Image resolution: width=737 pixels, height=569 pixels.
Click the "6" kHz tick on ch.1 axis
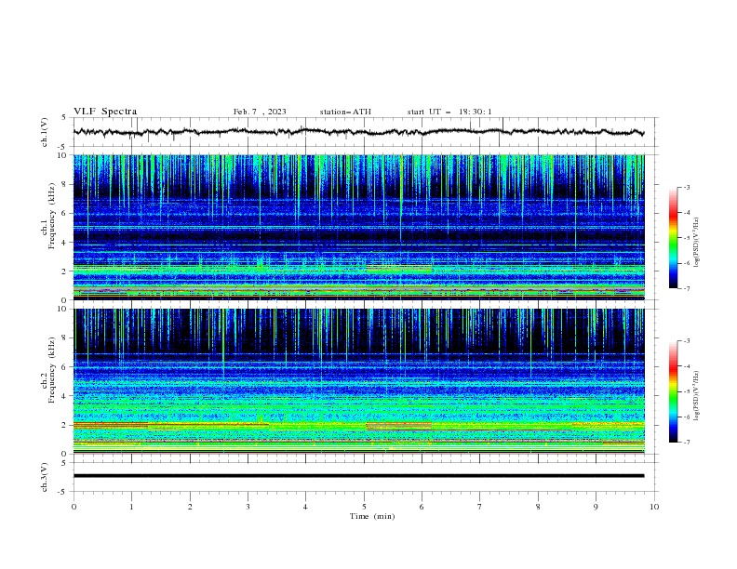[65, 213]
